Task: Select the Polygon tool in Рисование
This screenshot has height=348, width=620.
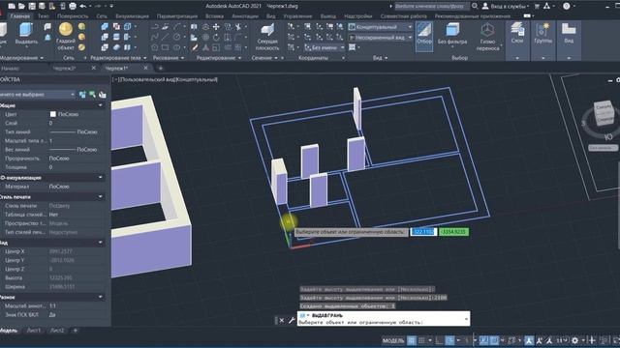Action: click(154, 47)
